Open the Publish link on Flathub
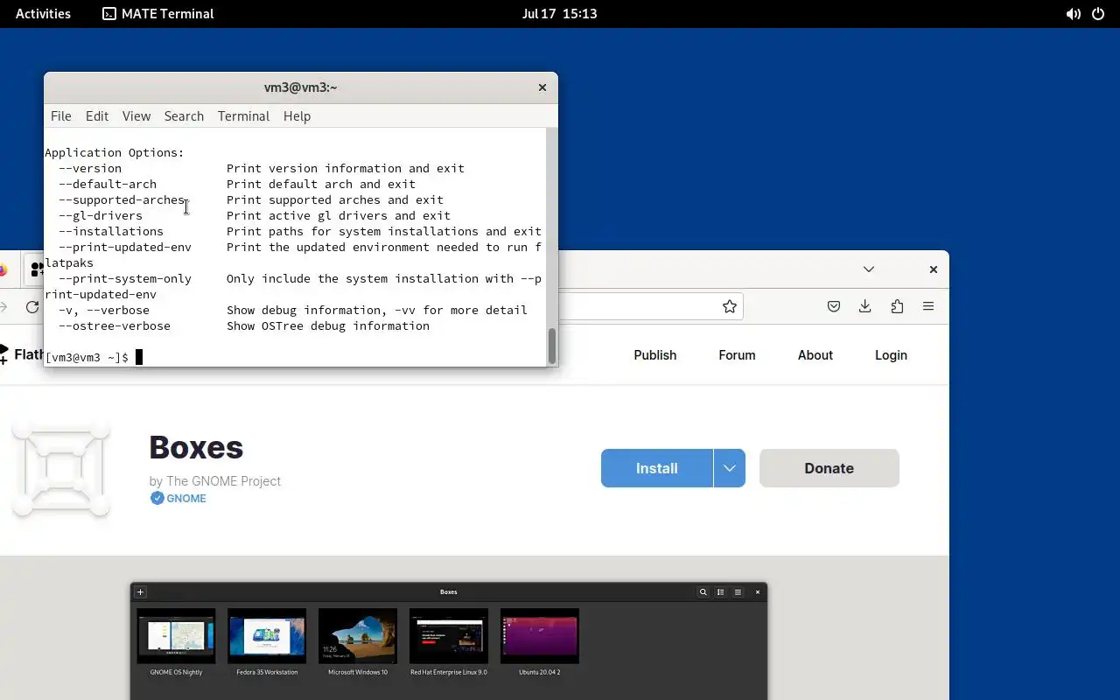 (x=655, y=355)
